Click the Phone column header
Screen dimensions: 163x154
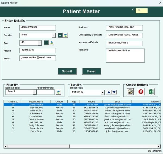click(91, 102)
